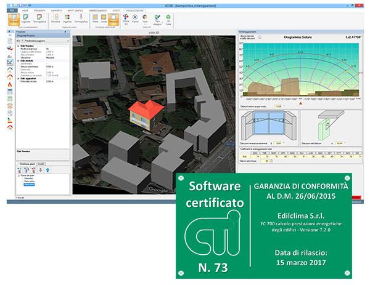370x285 pixels.
Task: Collapse the Dati finestra property group
Action: [18, 46]
